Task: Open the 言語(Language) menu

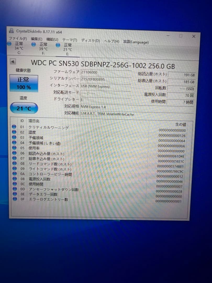Action: 136,42
